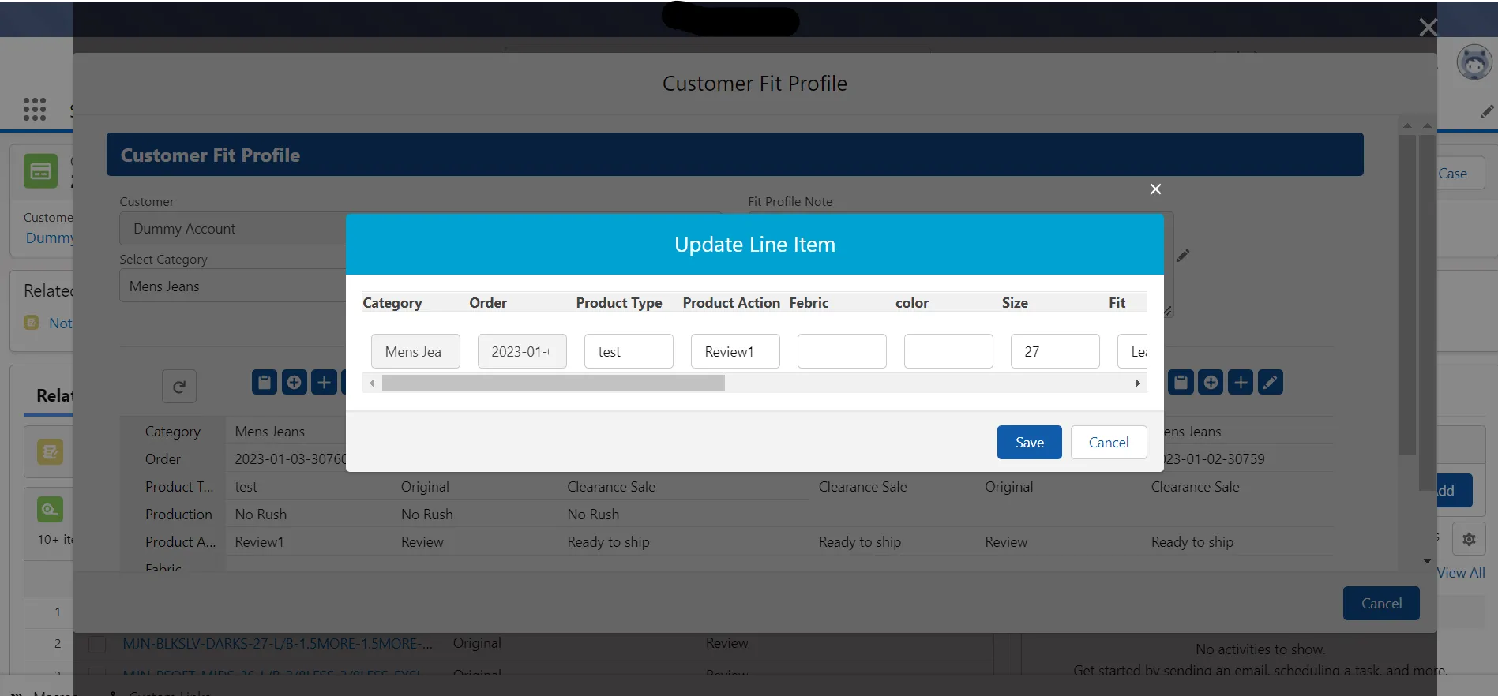Open the gear settings icon
Screen dimensions: 1498x696
coord(1469,540)
